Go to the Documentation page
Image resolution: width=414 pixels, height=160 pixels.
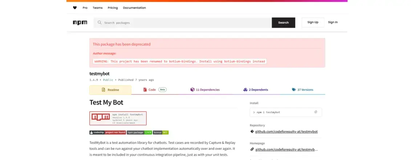pos(134,8)
